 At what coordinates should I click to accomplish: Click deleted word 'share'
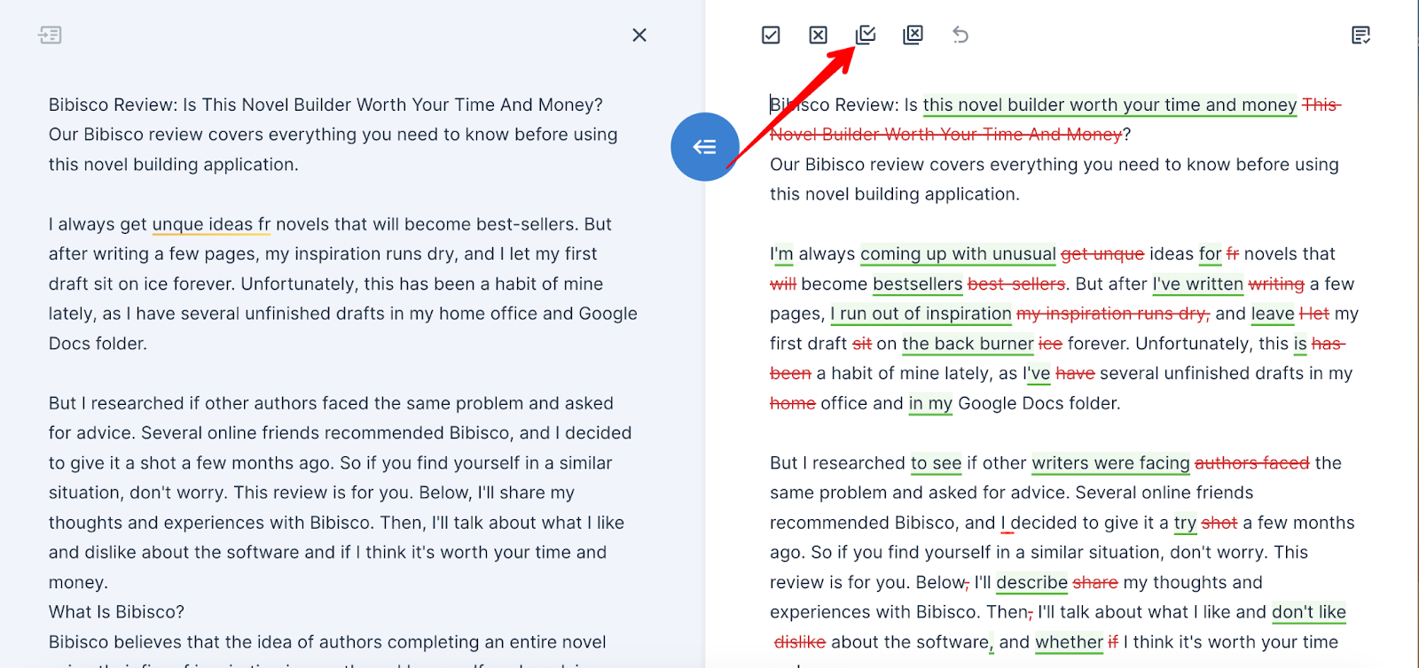[1095, 583]
